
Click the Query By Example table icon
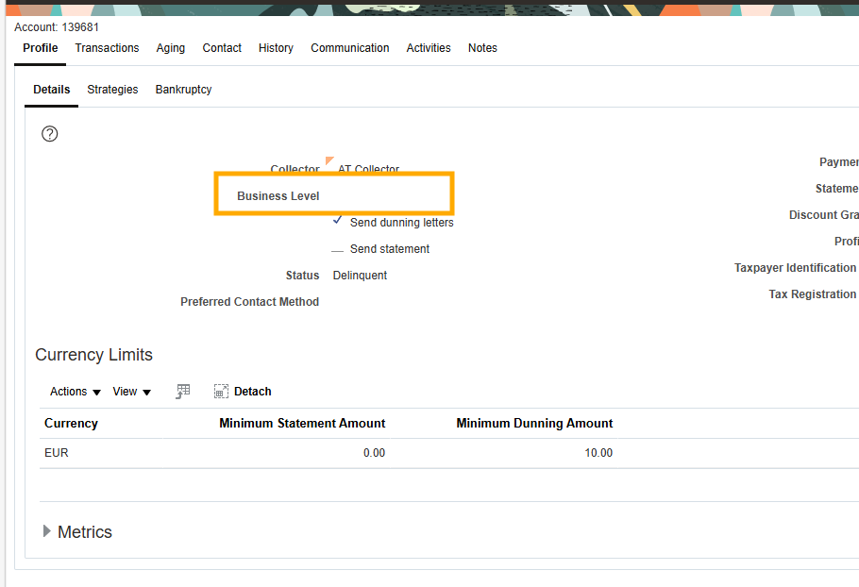183,391
